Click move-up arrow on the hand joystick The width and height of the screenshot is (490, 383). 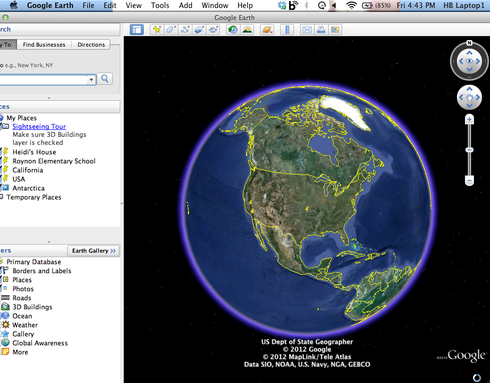[x=469, y=89]
